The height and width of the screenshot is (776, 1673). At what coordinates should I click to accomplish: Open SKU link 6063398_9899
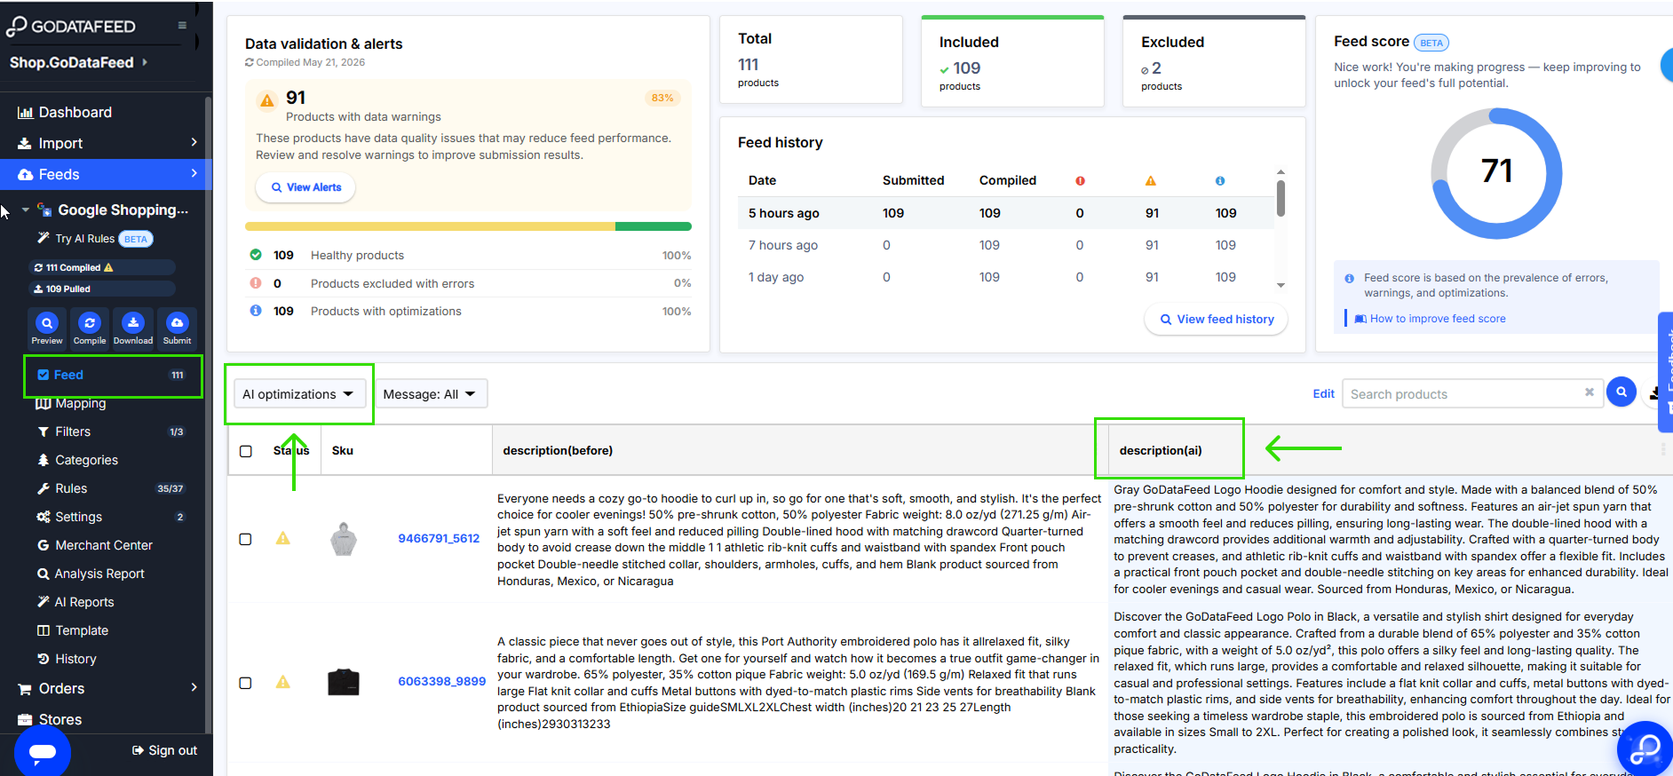(x=441, y=681)
